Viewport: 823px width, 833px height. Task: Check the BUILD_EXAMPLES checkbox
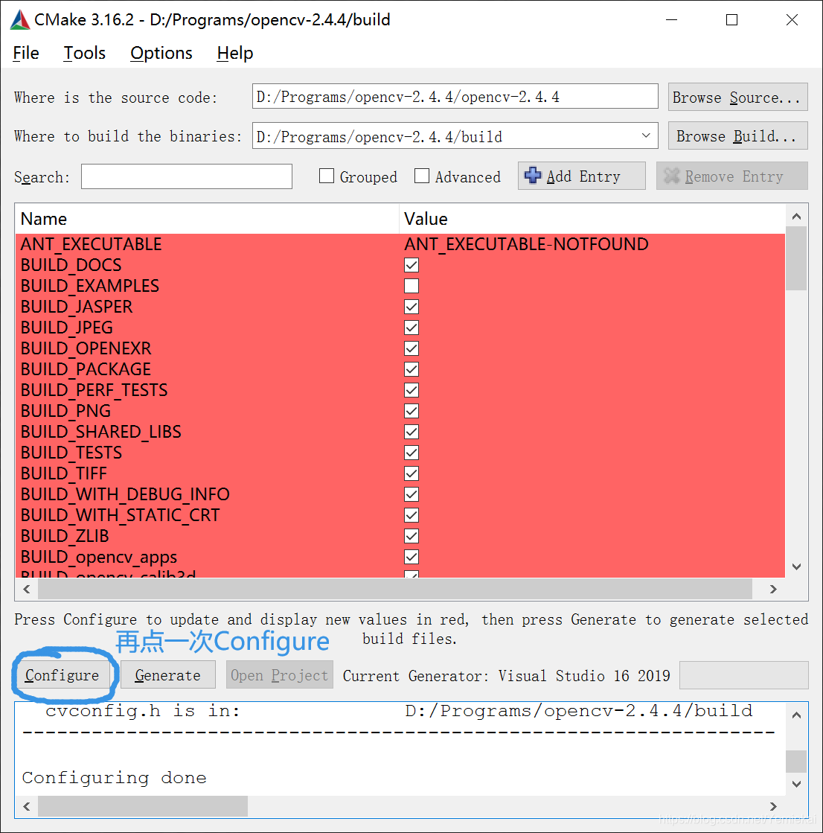pyautogui.click(x=411, y=286)
